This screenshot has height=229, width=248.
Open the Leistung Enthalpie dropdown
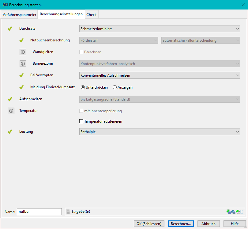coord(160,132)
